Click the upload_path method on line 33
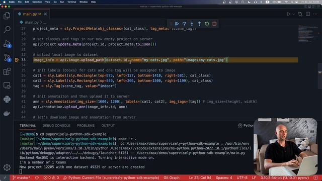The width and height of the screenshot is (322, 181). [93, 60]
